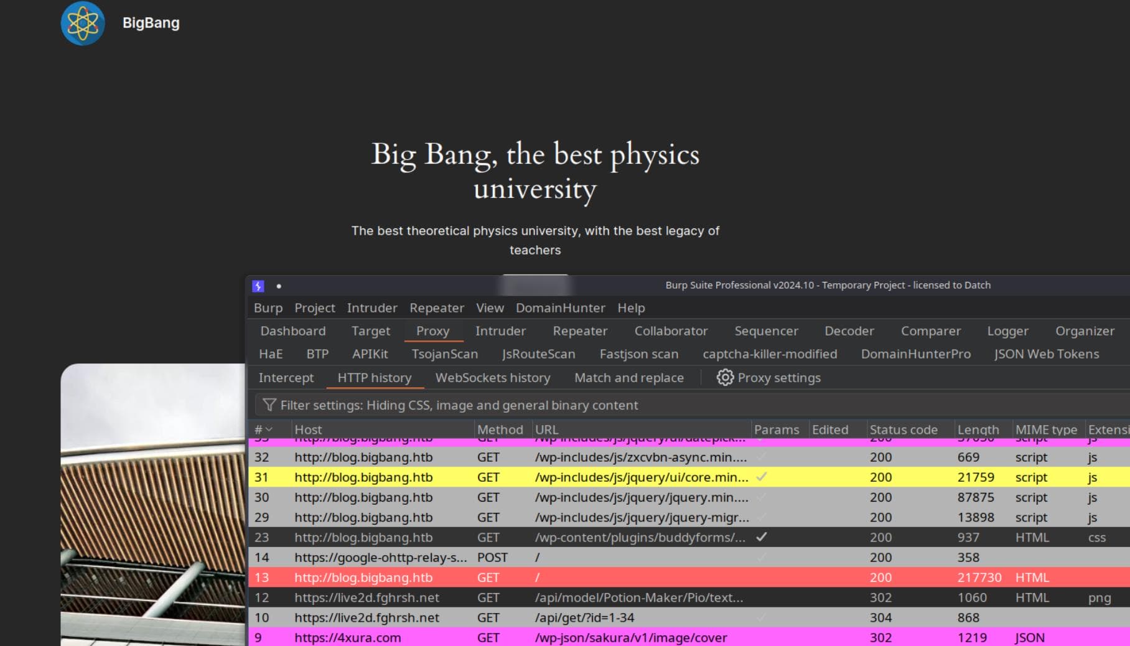Open the Sequencer tab
The width and height of the screenshot is (1130, 646).
pos(767,331)
